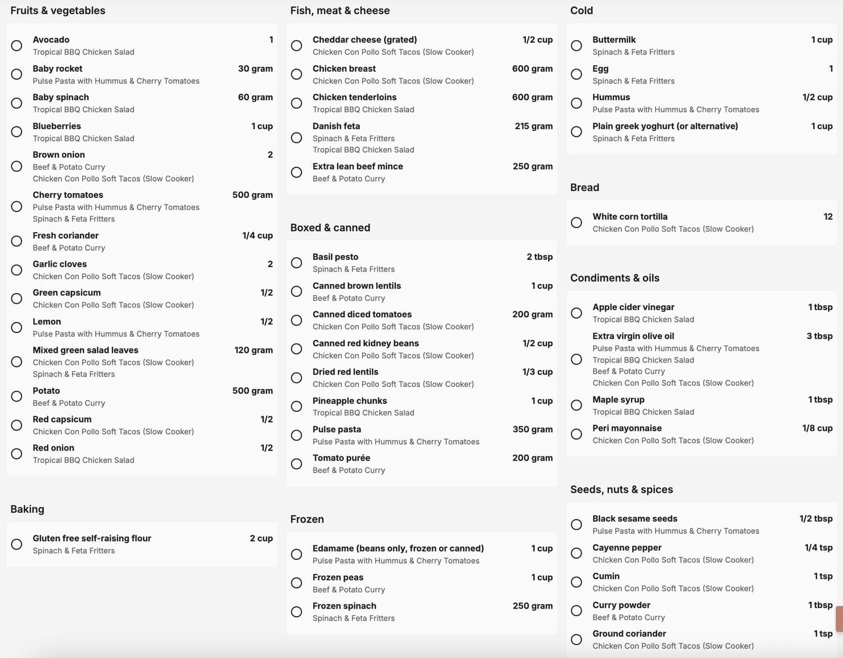Check the Pulse pasta item
The width and height of the screenshot is (843, 658).
(x=297, y=435)
